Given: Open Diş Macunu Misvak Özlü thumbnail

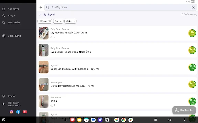Looking at the screenshot, I should [x=44, y=33].
